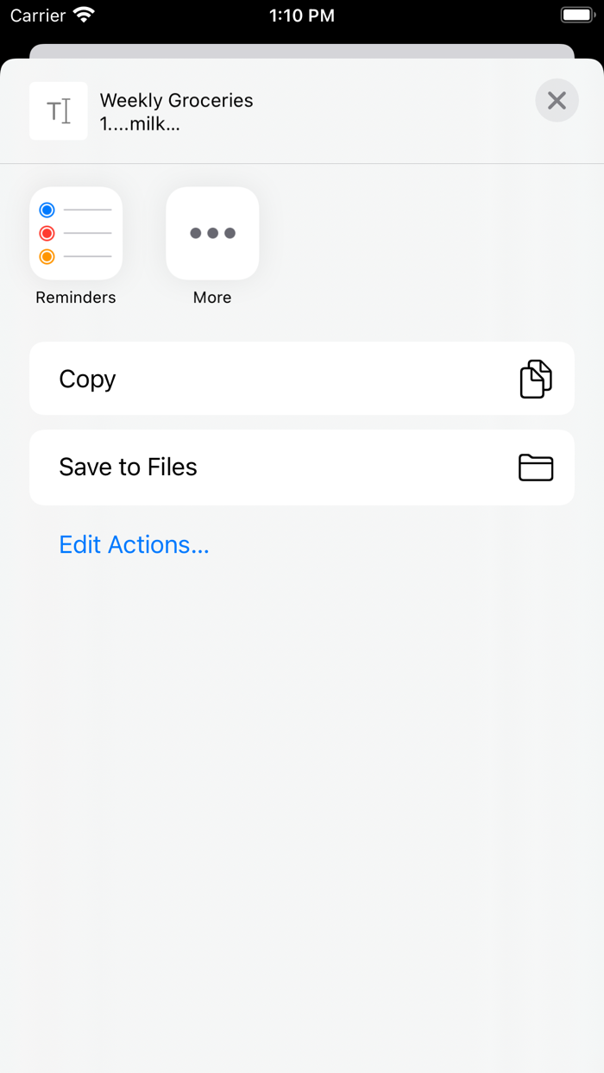The height and width of the screenshot is (1073, 604).
Task: Tap the Copy documents icon
Action: pos(535,378)
